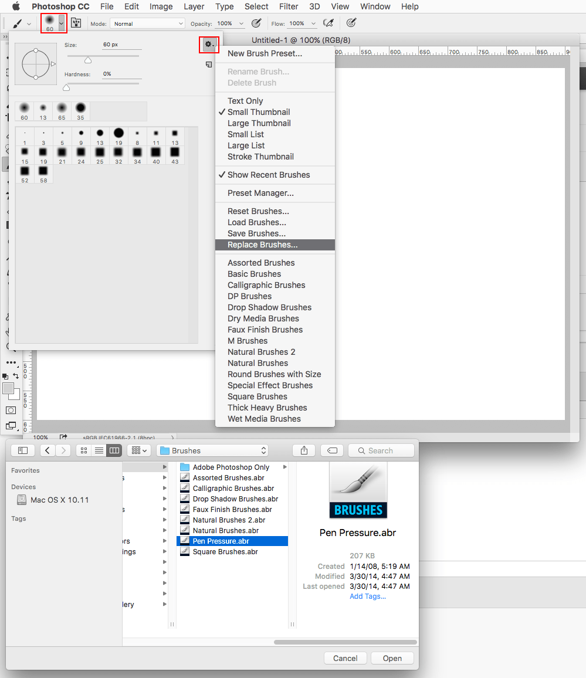This screenshot has height=678, width=586.
Task: Select Calligraphic Brushes set in menu
Action: [x=275, y=285]
